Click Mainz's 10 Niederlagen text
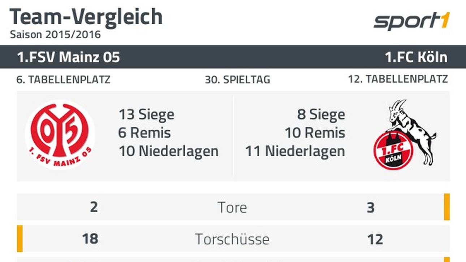 coord(169,151)
